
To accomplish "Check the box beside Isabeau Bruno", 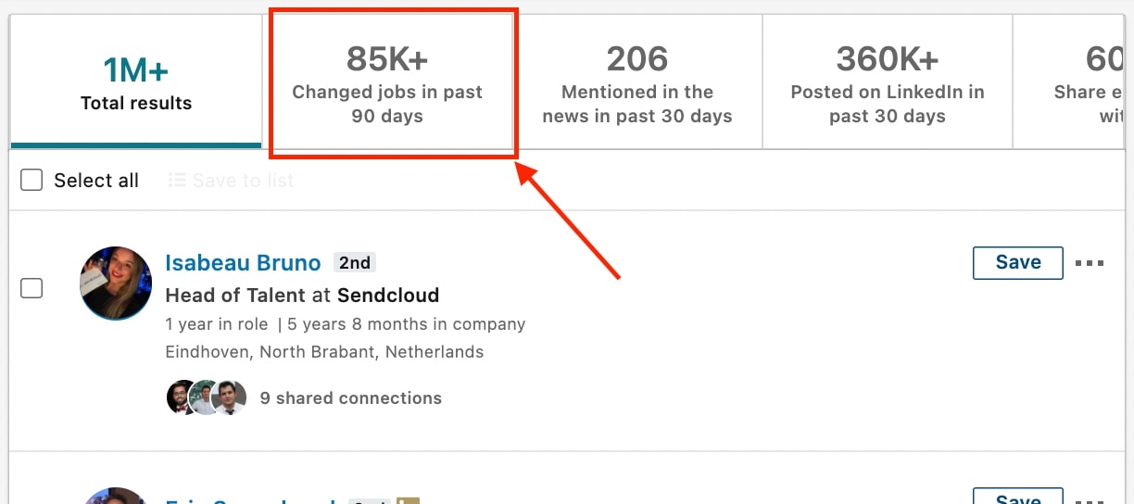I will (31, 288).
